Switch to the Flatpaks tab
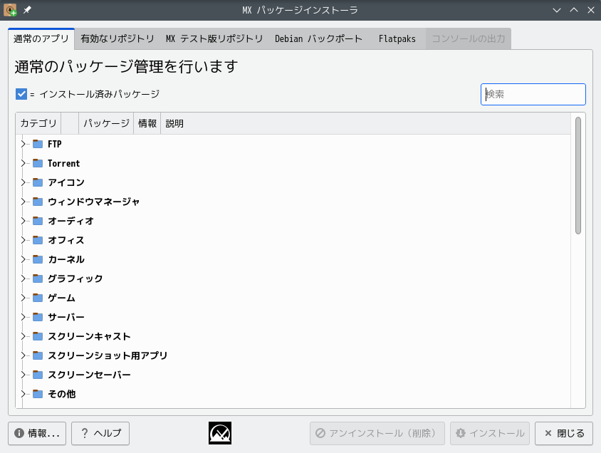601x453 pixels. click(397, 39)
